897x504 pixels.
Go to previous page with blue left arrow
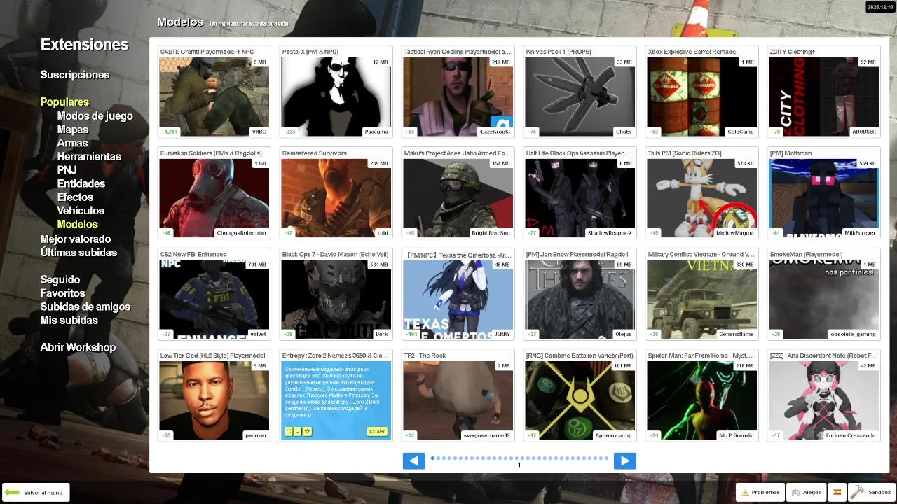pos(413,461)
